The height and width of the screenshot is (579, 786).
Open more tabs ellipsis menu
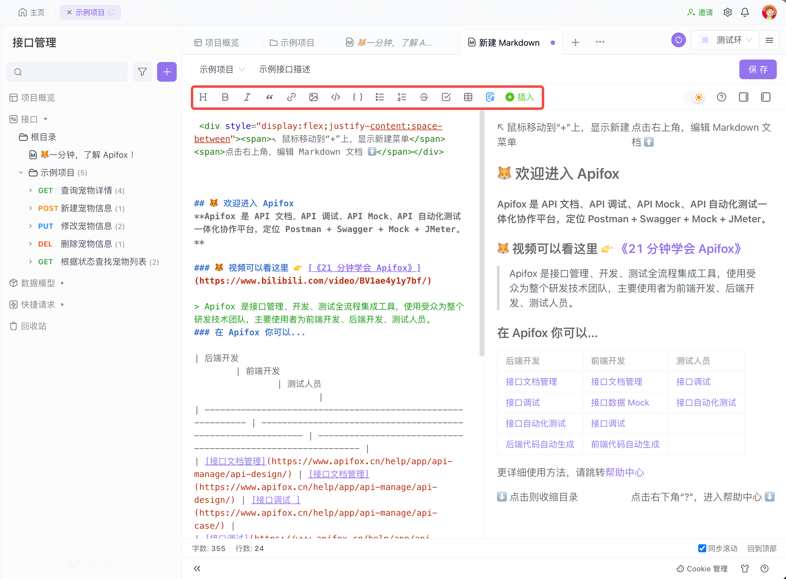coord(600,42)
